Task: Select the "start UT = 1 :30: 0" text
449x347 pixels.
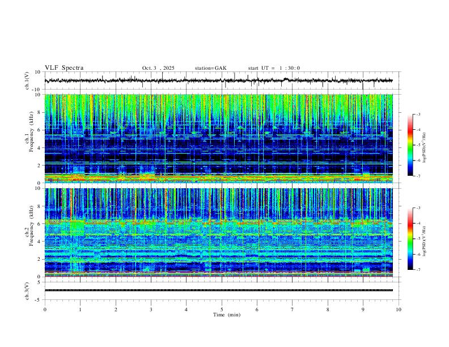Action: [x=274, y=68]
